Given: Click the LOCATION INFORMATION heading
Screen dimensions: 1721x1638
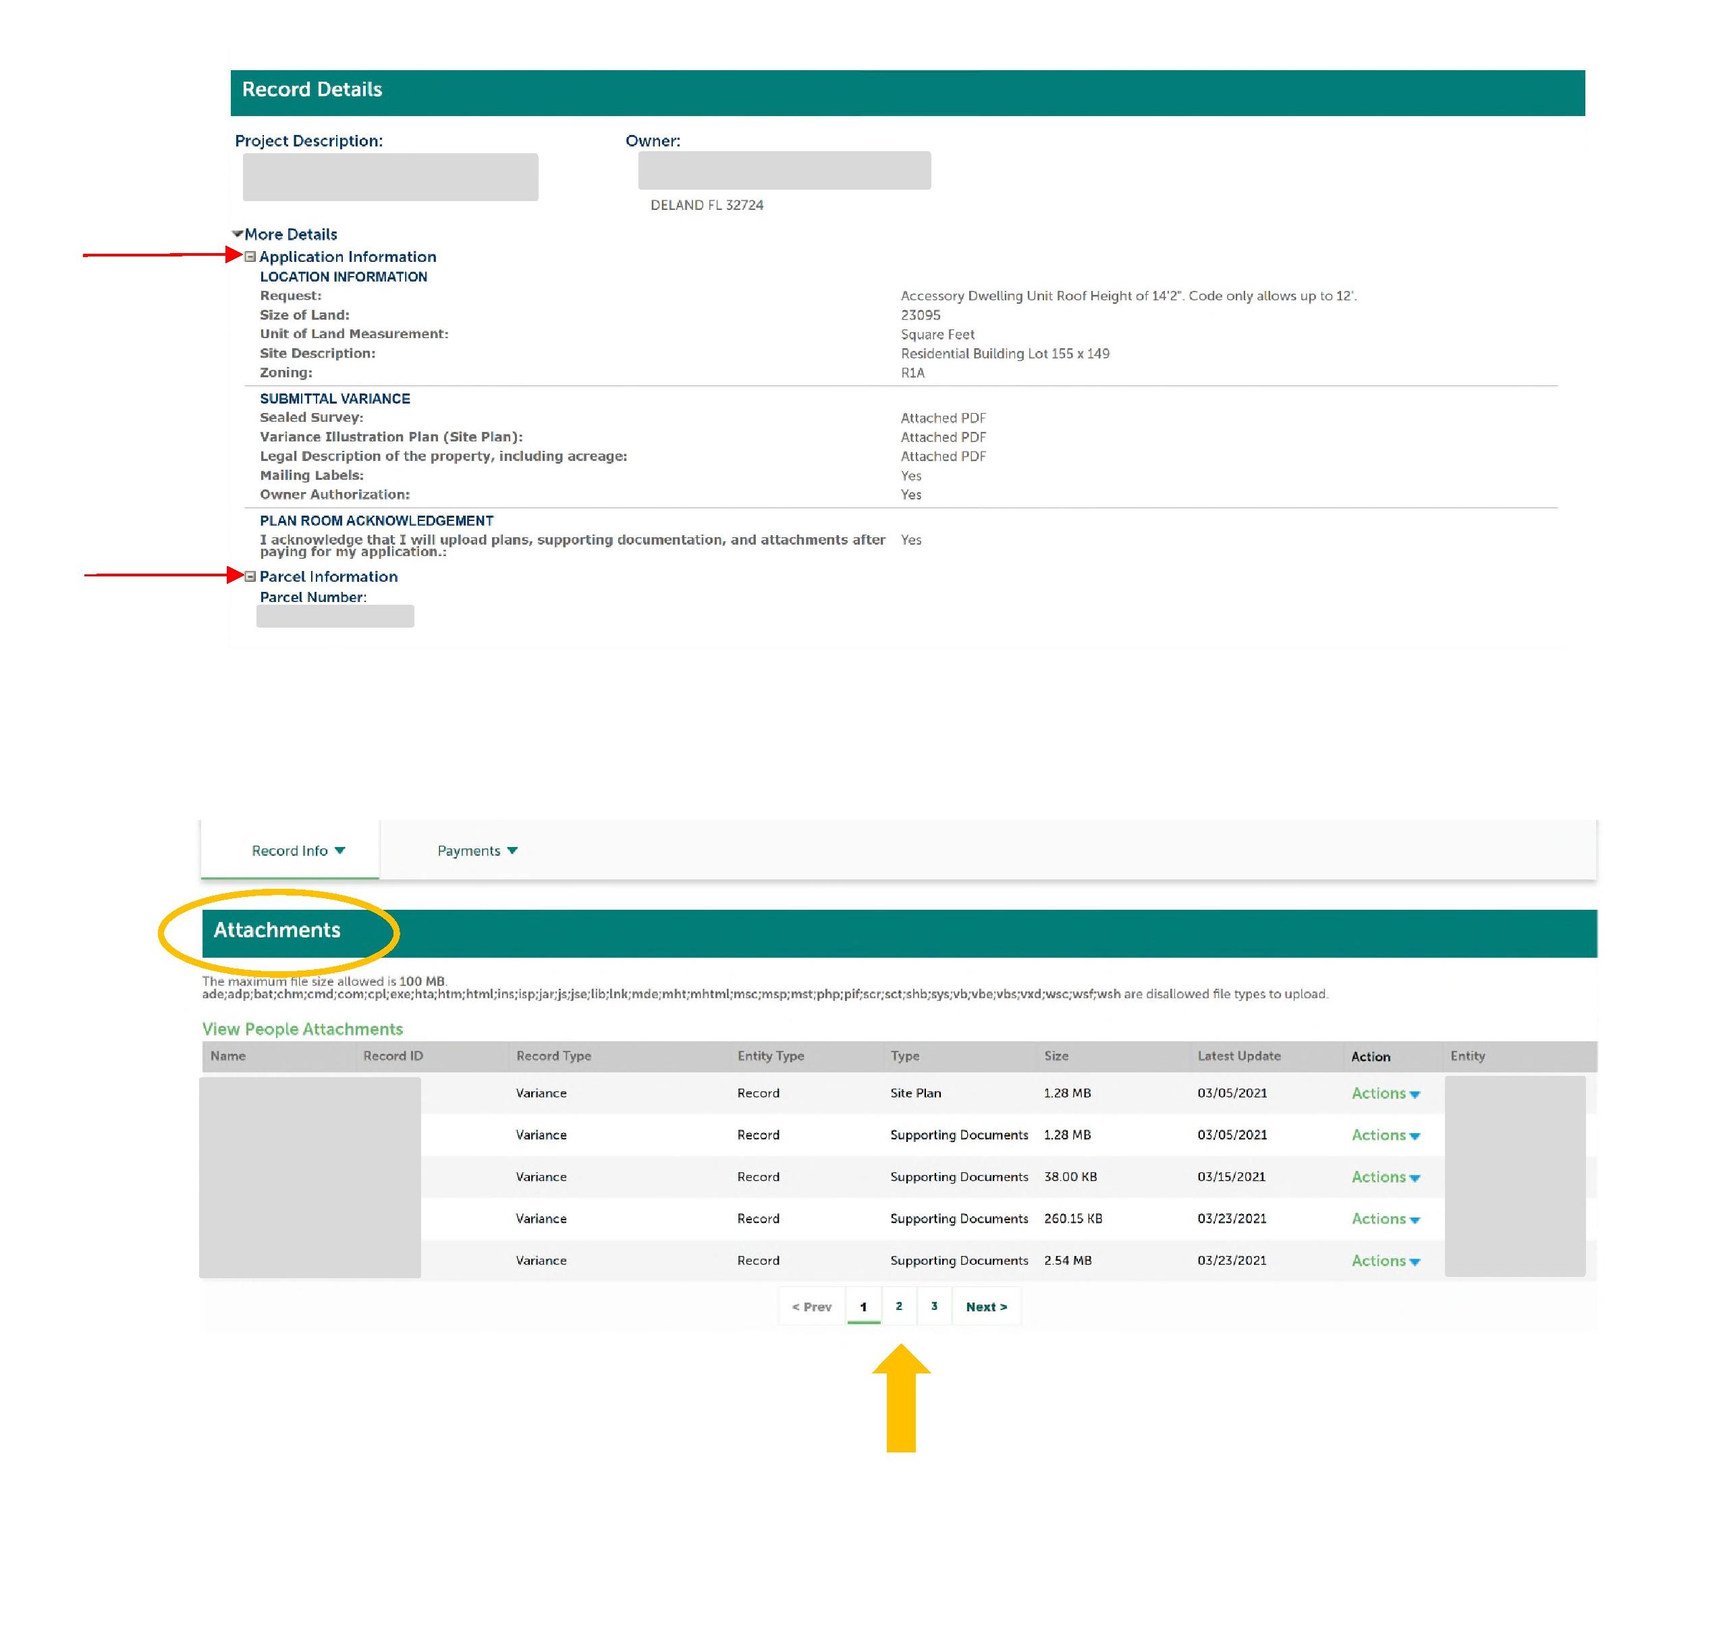Looking at the screenshot, I should [x=343, y=277].
